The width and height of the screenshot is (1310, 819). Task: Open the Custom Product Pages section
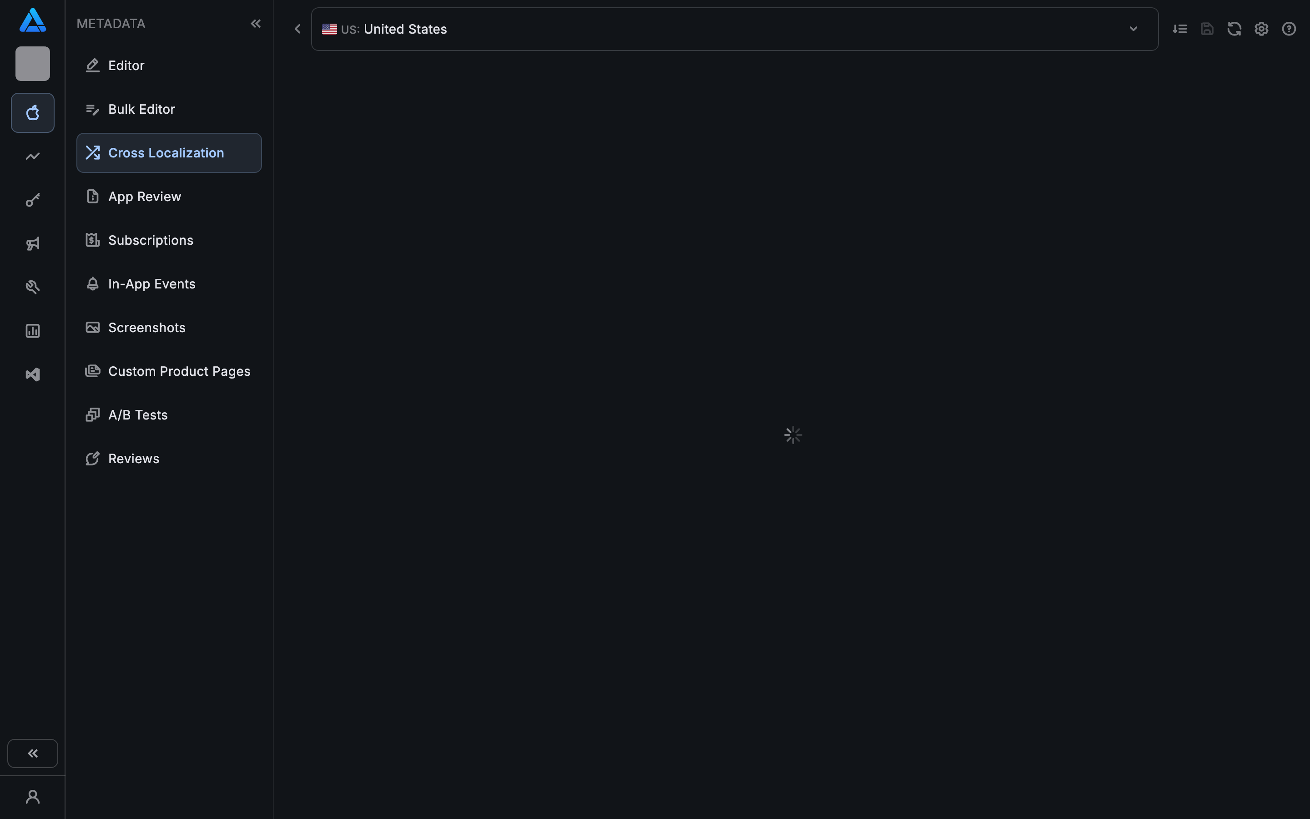tap(179, 370)
